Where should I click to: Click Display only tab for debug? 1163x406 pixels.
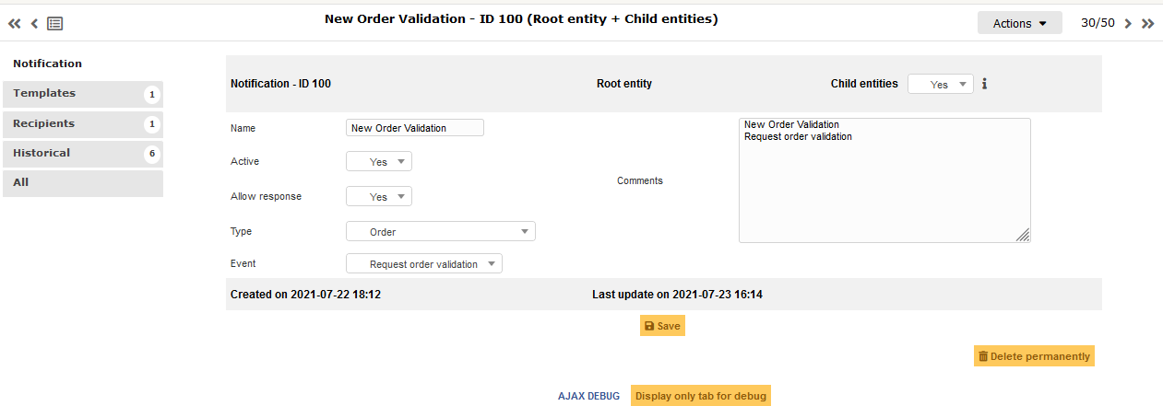700,396
